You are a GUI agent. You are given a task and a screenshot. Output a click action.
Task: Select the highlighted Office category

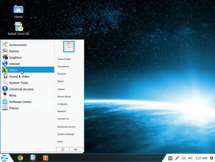click(28, 70)
